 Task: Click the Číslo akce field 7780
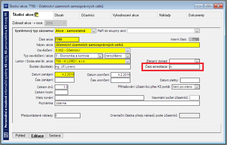67,39
